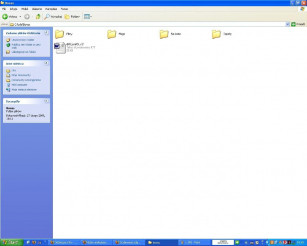Viewport: 307px width, 246px height.
Task: Collapse the Szczegóły details panel
Action: point(47,101)
